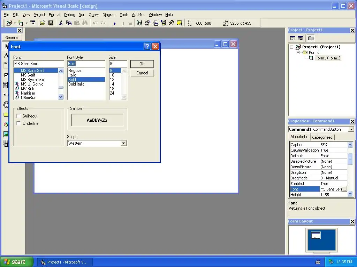Select the Pointer tool in the toolbox
Viewport: 357px width, 267px height.
[x=6, y=46]
